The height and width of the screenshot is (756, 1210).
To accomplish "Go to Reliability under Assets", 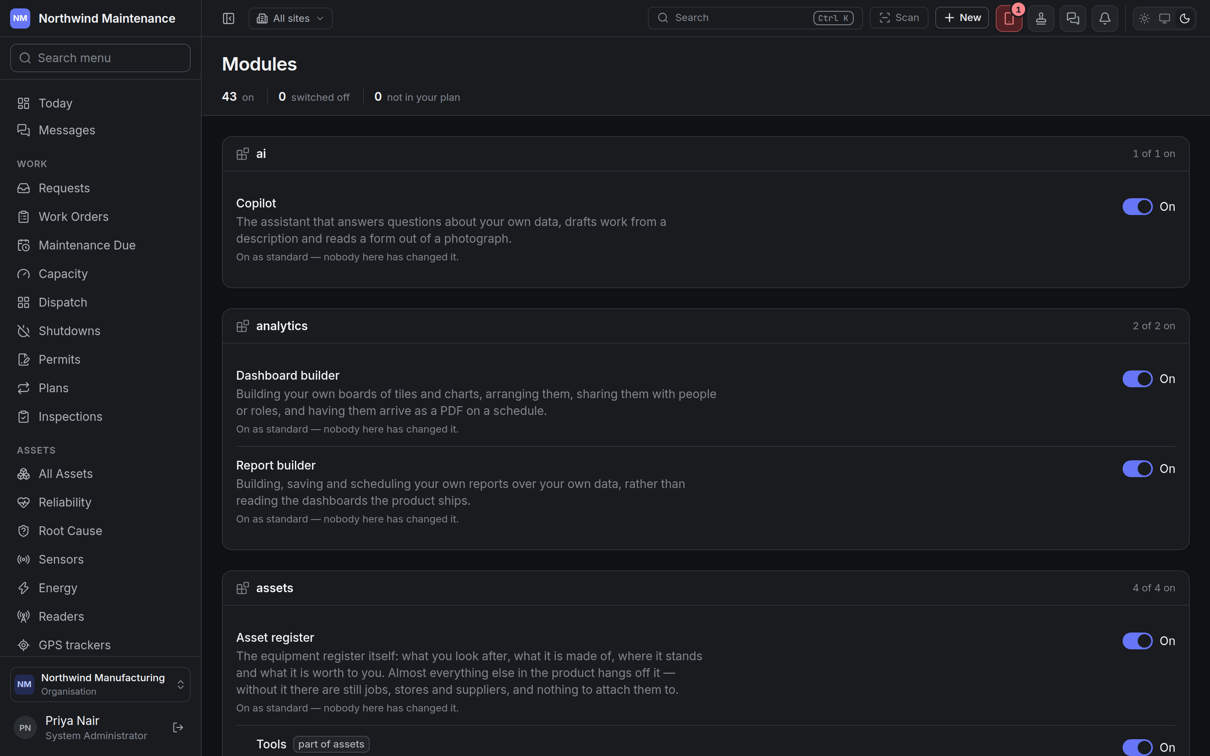I will (x=100, y=502).
